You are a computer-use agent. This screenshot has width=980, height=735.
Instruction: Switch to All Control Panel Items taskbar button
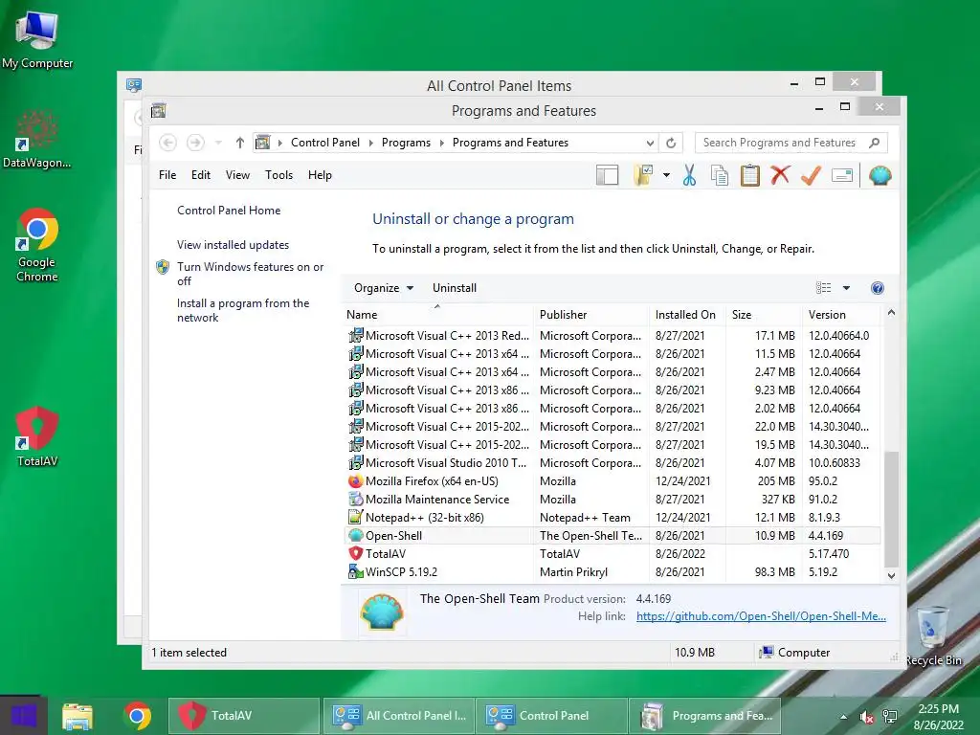point(399,716)
